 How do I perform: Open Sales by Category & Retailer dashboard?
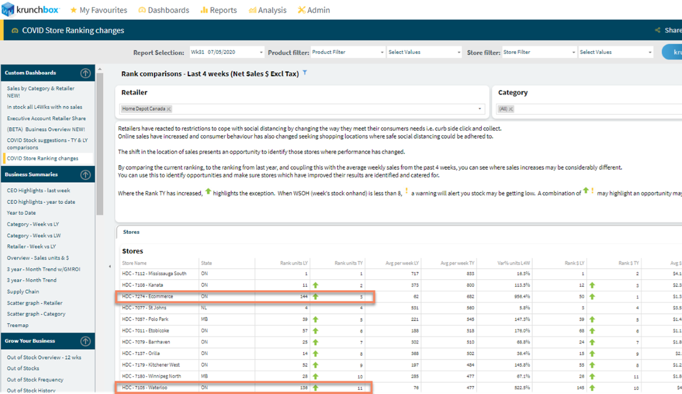pos(40,92)
